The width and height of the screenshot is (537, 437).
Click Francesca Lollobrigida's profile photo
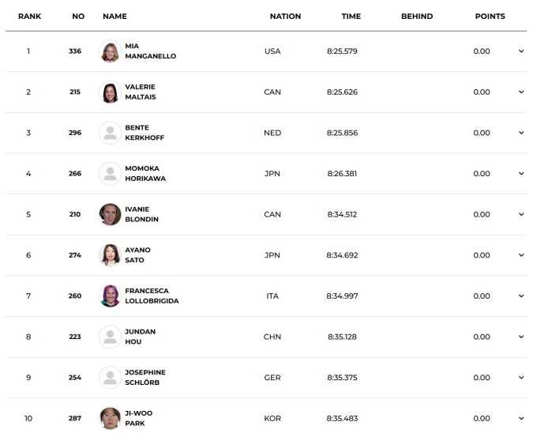point(110,296)
